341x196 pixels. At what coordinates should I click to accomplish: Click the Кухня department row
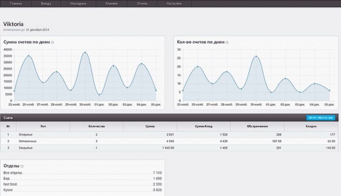83,190
